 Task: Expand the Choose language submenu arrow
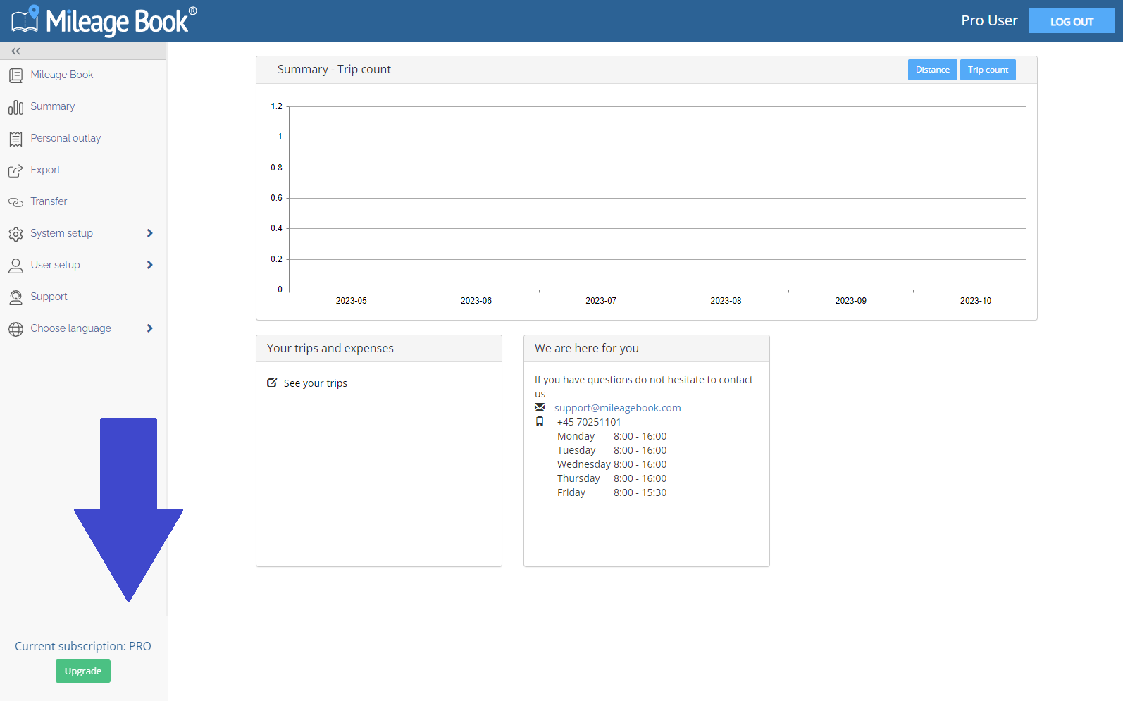(x=149, y=328)
